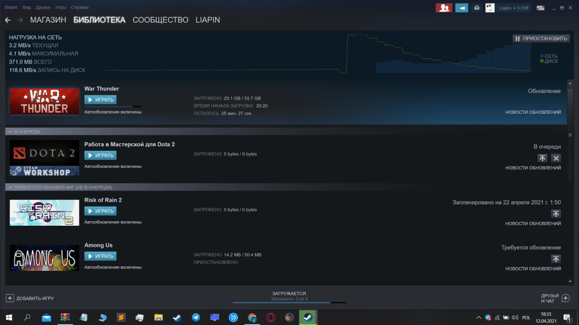Click the ДОБАВИТЬ ИГРУ plus button
This screenshot has height=325, width=579.
[10, 298]
